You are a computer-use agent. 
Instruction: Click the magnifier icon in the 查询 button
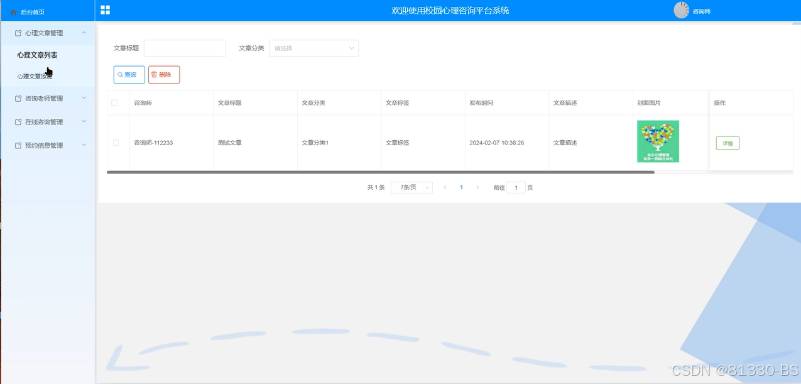click(x=120, y=75)
